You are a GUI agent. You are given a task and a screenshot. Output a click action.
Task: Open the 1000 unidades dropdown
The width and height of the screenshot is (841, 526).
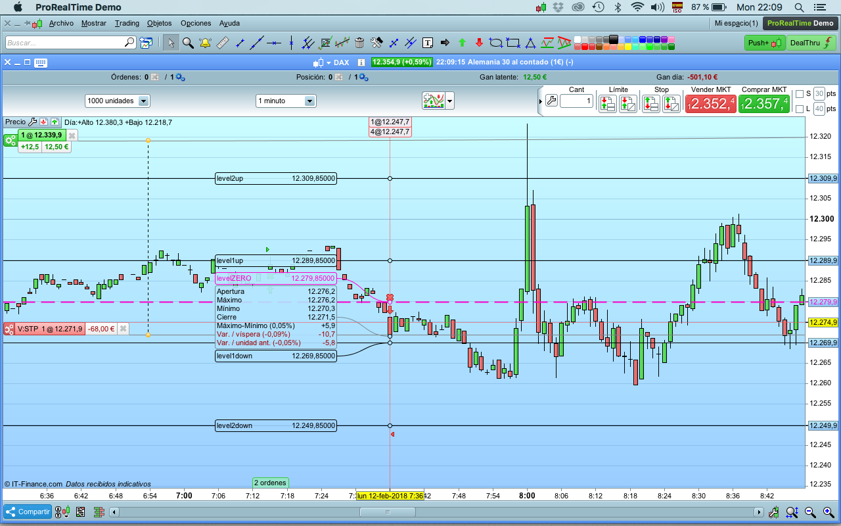(x=118, y=101)
